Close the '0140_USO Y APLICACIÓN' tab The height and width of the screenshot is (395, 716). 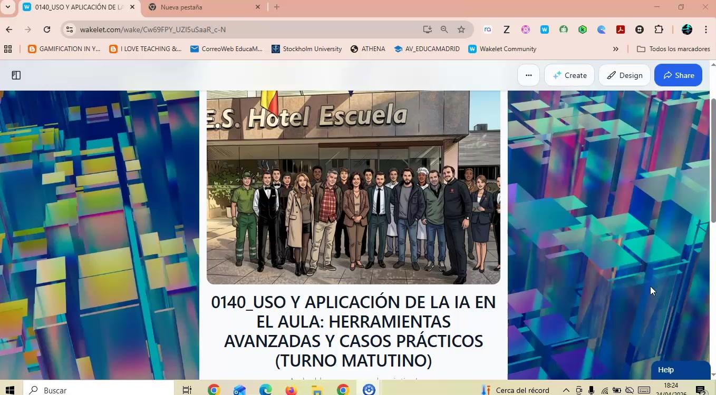(132, 7)
